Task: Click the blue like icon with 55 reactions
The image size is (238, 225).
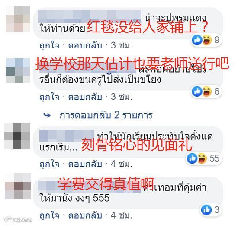Action: (x=192, y=158)
